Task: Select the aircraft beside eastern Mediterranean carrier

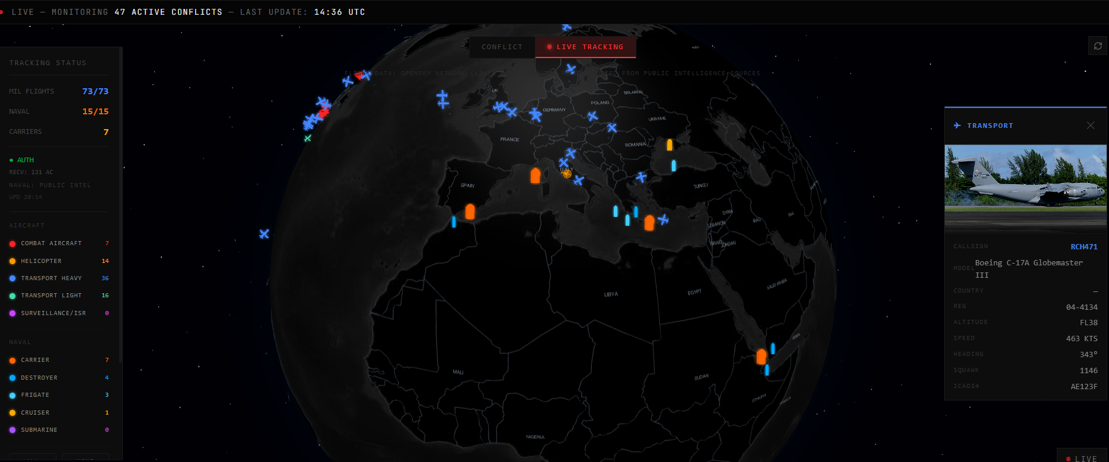Action: [x=664, y=220]
